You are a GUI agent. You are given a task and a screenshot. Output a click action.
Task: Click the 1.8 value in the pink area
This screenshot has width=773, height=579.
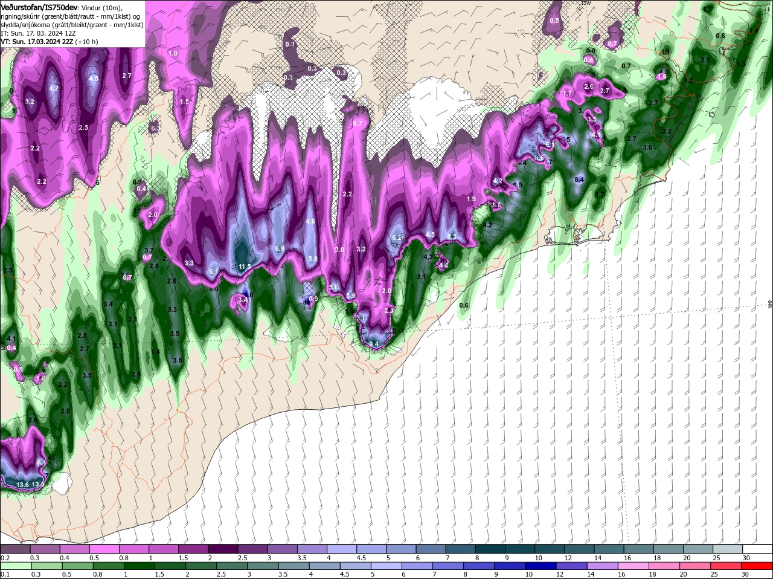coord(184,102)
